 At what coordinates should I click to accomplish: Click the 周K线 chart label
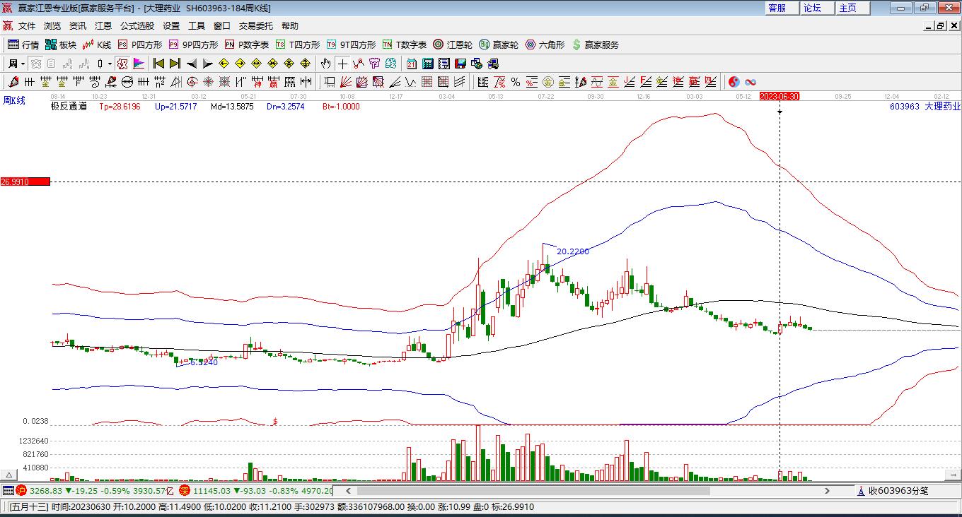click(x=14, y=101)
